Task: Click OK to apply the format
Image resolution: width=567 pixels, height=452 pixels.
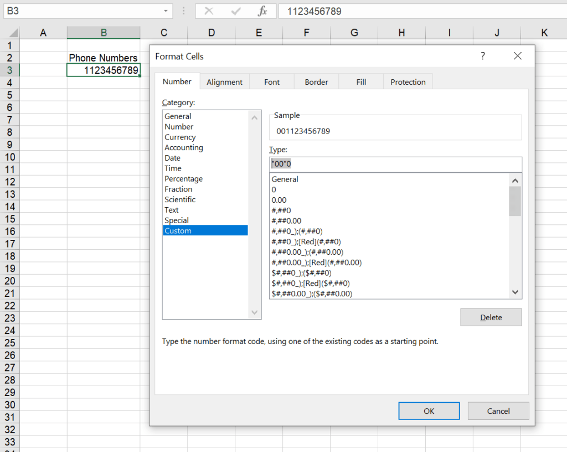Action: click(429, 411)
